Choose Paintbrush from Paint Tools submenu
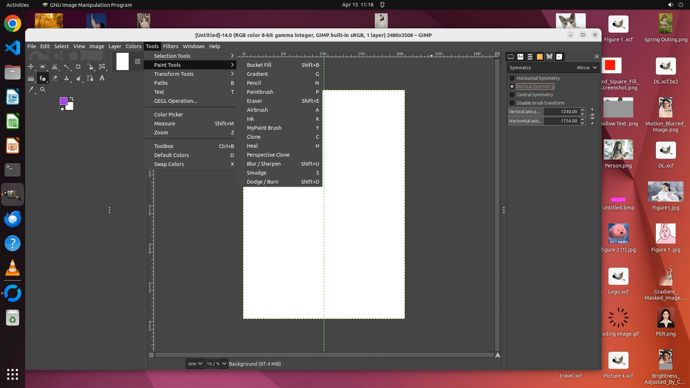This screenshot has width=690, height=388. pyautogui.click(x=260, y=92)
